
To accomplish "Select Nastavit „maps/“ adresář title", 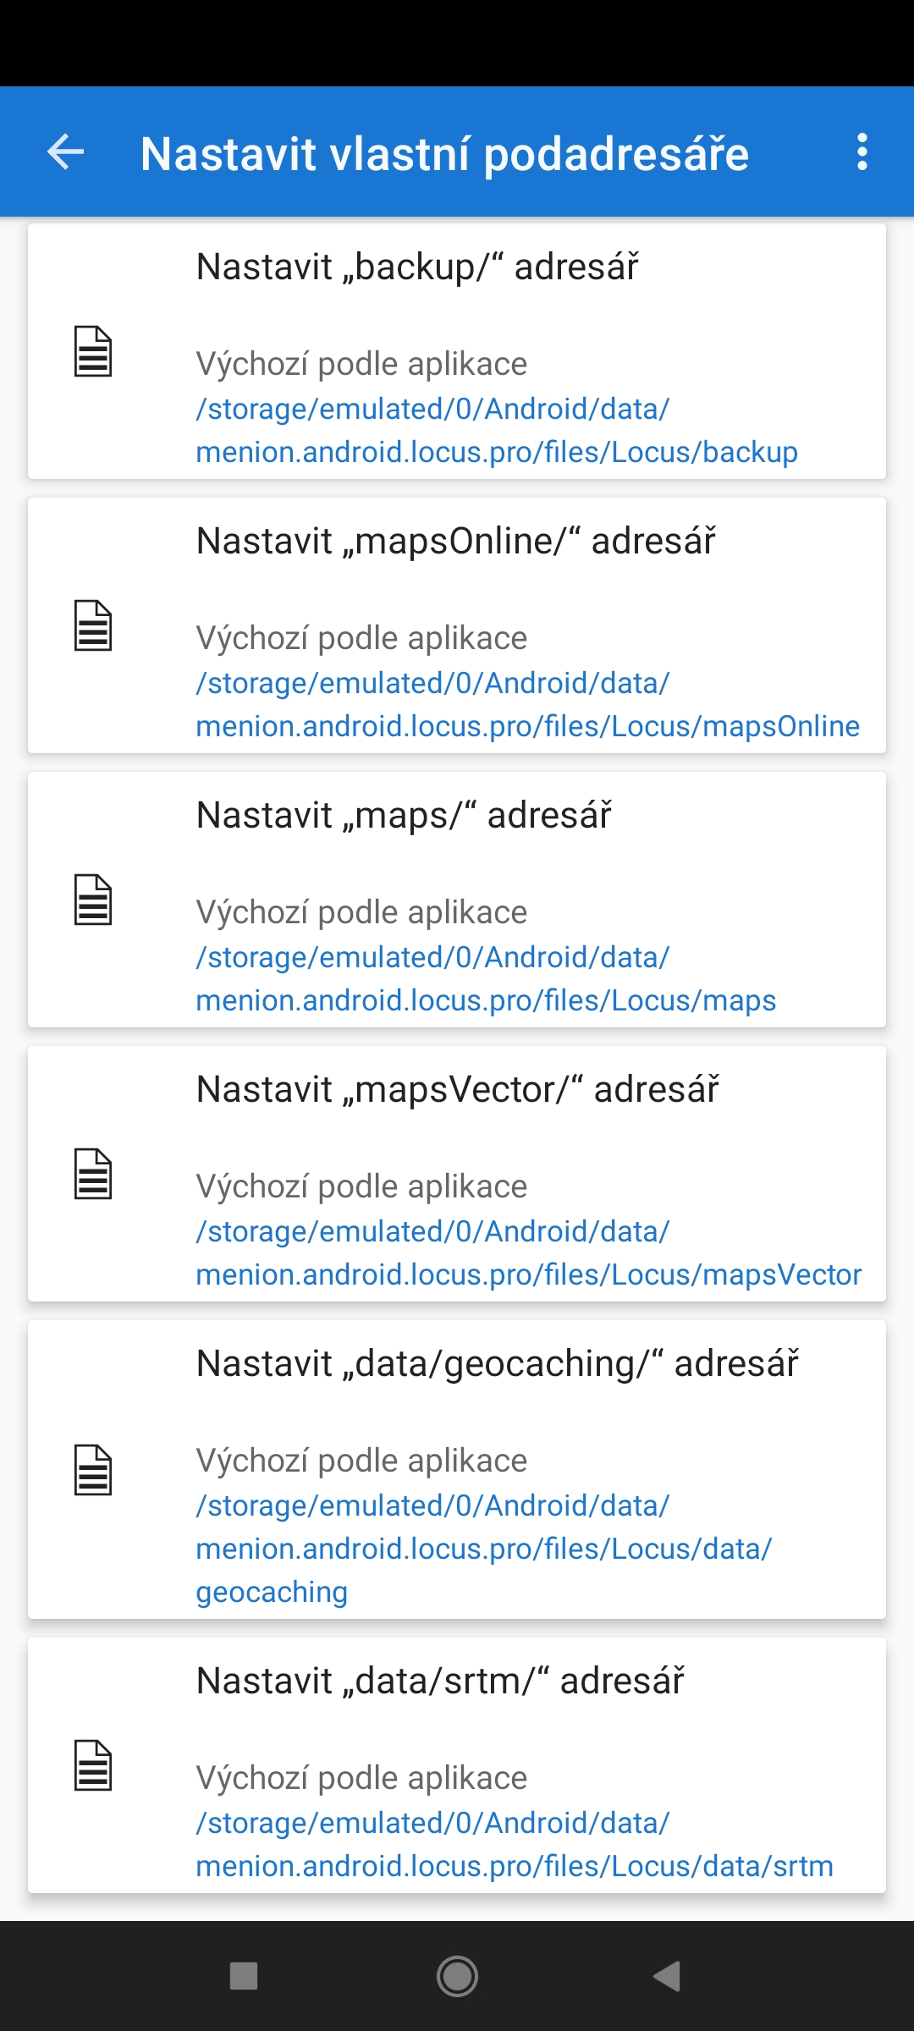I will (404, 816).
